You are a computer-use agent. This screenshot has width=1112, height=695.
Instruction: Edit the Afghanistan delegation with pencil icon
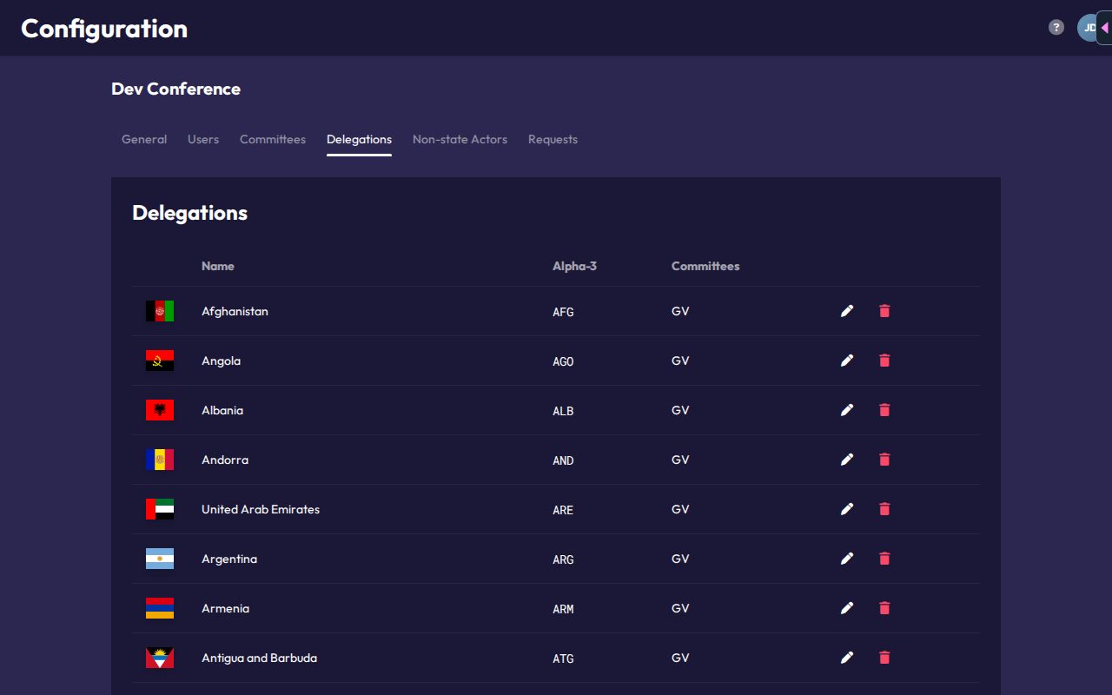click(x=847, y=311)
